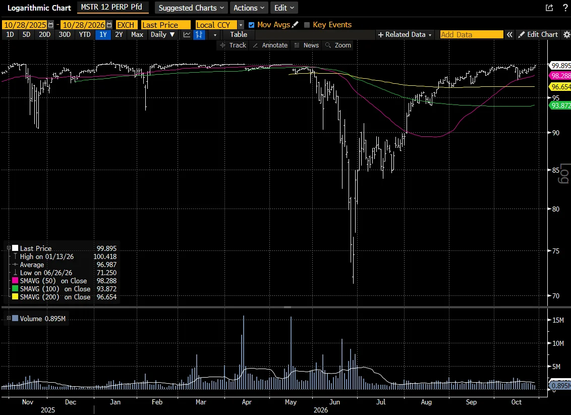Open the help question mark icon
This screenshot has height=415, width=571.
[565, 8]
